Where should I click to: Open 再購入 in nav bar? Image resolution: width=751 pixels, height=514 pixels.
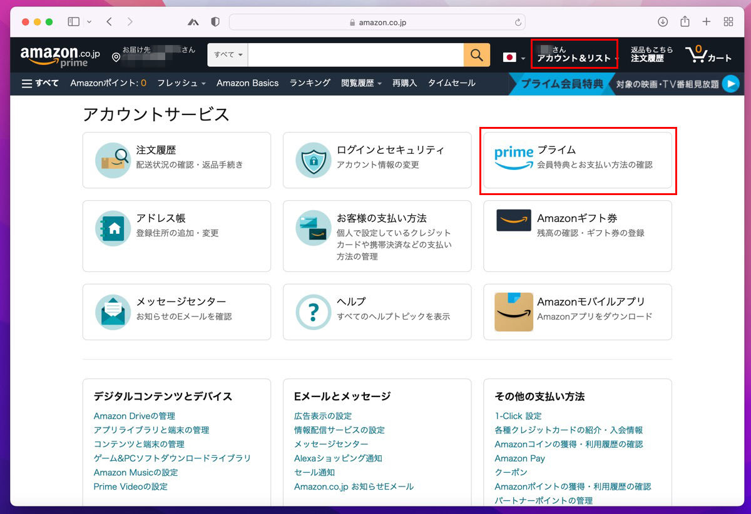point(404,83)
